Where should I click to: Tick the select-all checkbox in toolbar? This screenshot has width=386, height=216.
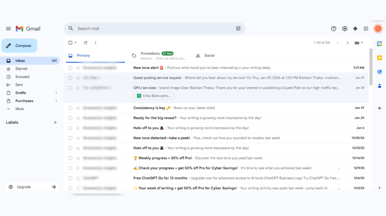click(x=71, y=43)
